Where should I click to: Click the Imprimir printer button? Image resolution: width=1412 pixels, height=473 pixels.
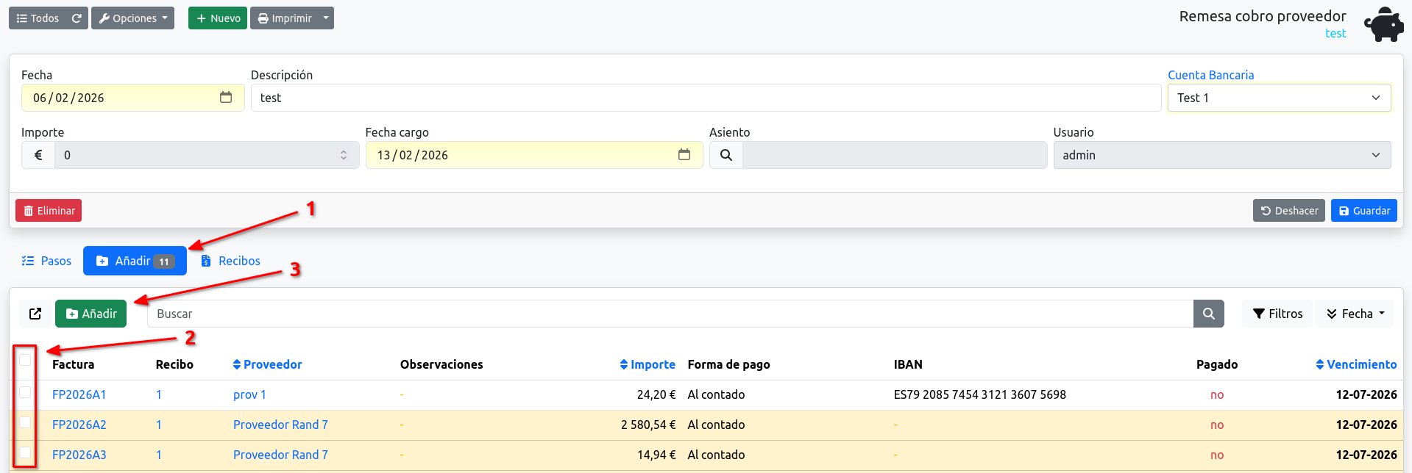(285, 18)
